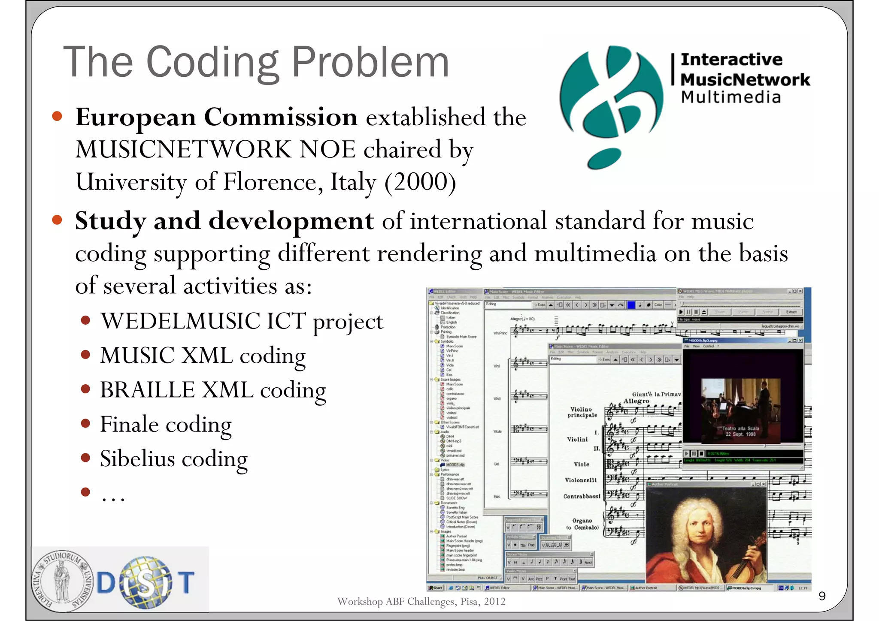Switch to WEDEL Editor taskbar button
The image size is (879, 621).
pos(506,588)
